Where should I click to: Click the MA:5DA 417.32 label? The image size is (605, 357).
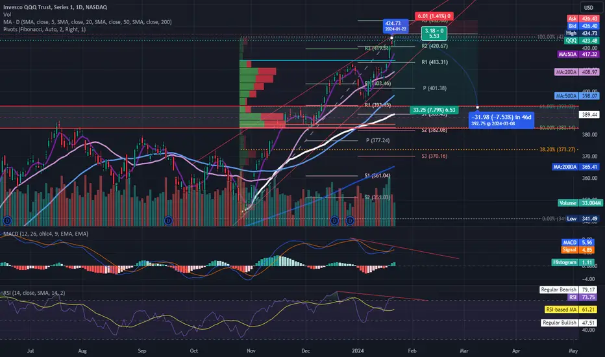(x=578, y=55)
